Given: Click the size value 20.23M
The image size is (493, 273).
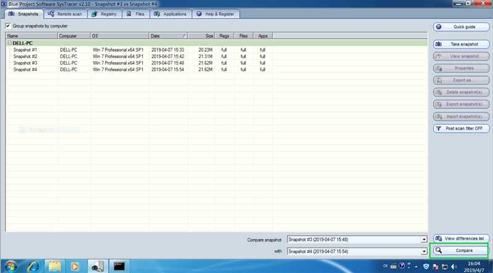Looking at the screenshot, I should [x=205, y=50].
